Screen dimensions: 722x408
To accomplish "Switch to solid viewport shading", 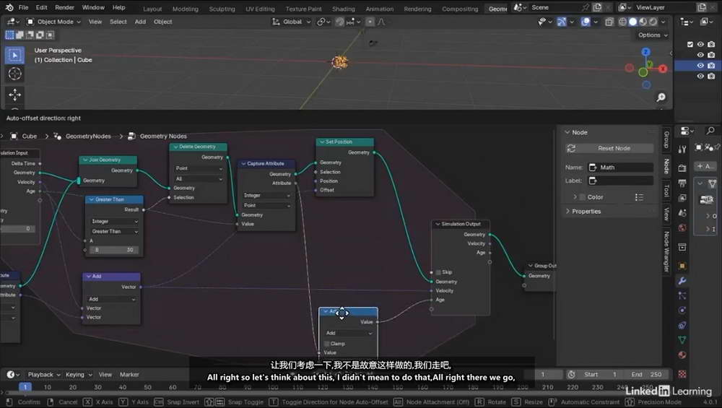I will coord(632,22).
